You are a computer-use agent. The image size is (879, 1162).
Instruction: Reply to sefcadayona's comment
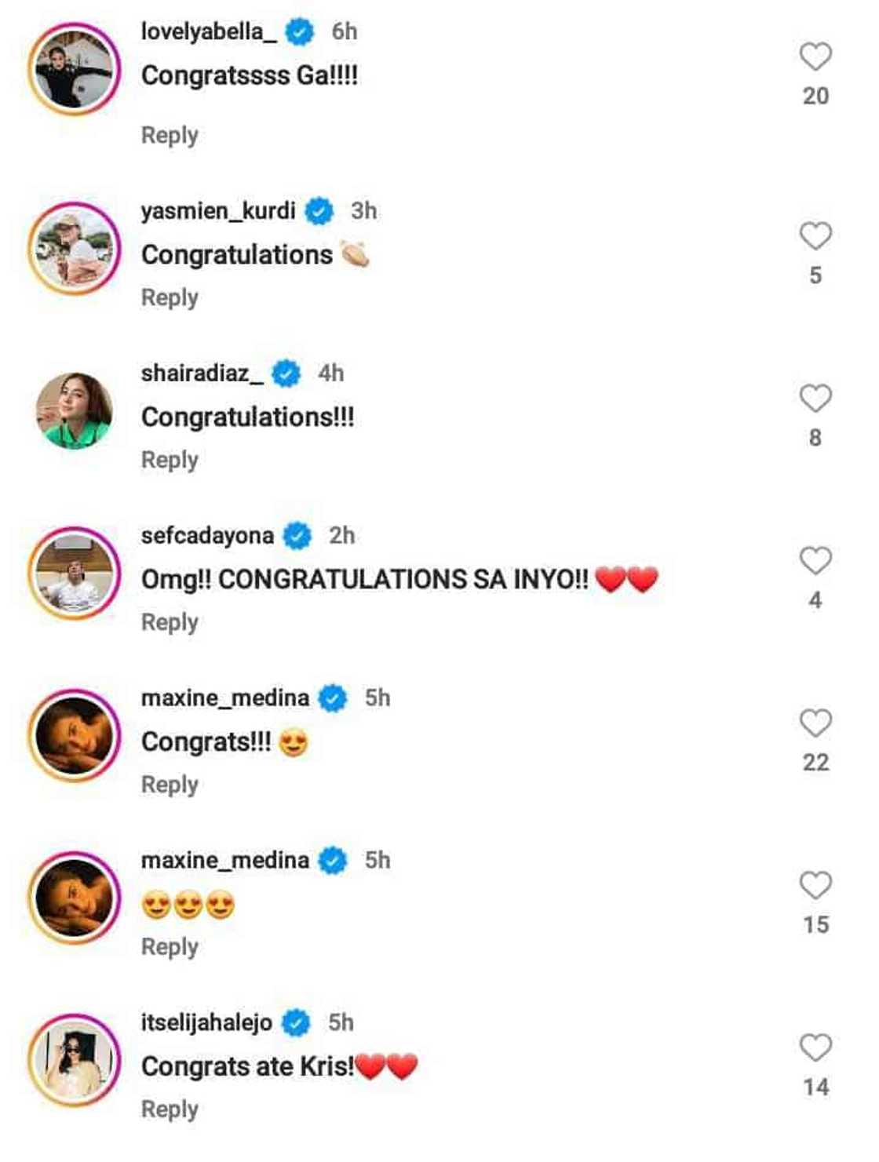coord(170,623)
